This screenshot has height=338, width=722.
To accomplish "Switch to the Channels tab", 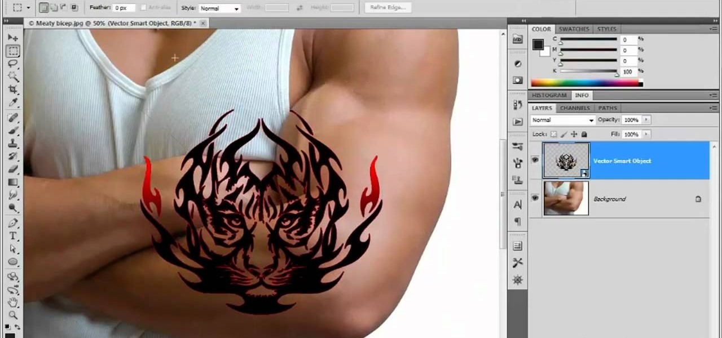I will click(574, 108).
